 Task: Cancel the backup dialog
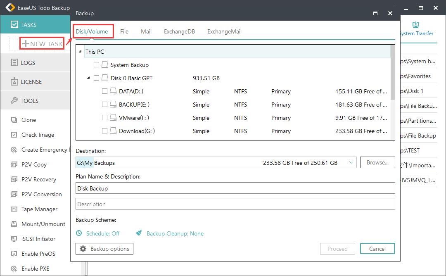click(377, 249)
